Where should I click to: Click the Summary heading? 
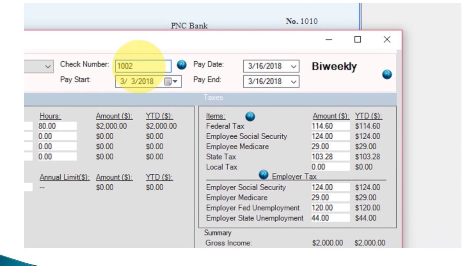coord(218,233)
